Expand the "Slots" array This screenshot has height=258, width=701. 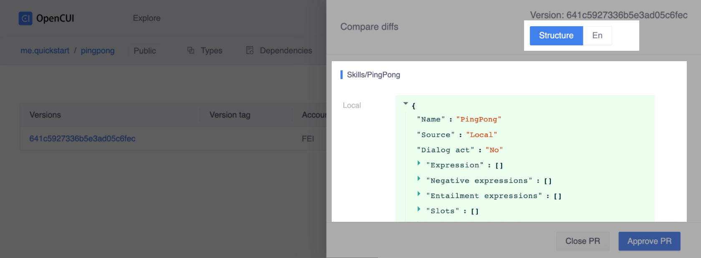click(419, 209)
